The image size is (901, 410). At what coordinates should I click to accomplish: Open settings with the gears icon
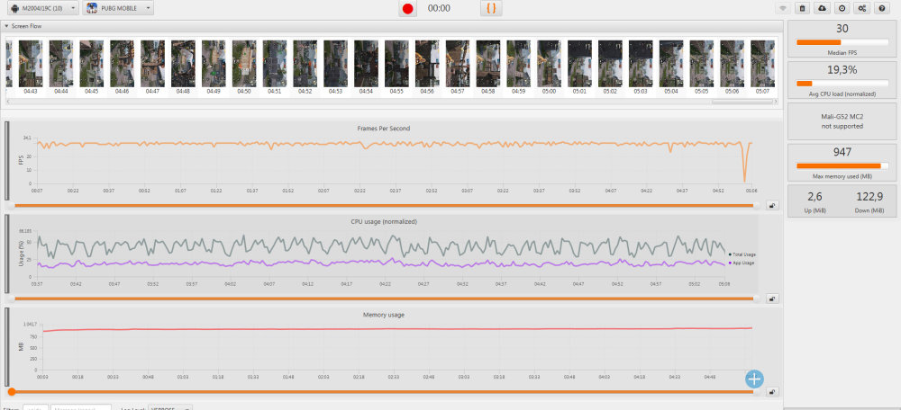tap(861, 8)
